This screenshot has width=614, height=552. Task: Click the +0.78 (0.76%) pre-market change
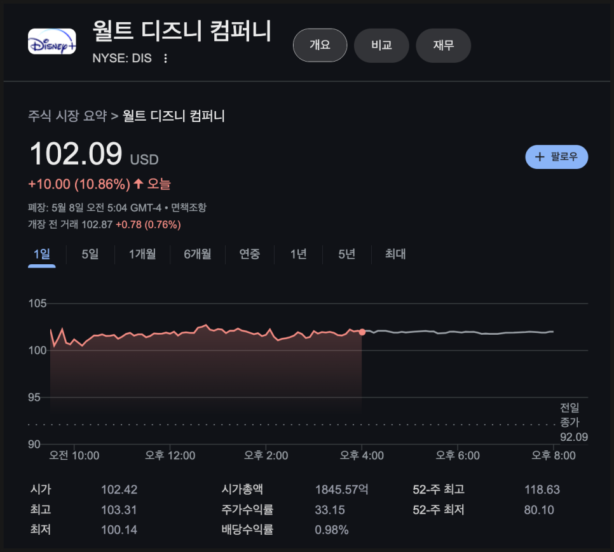click(148, 225)
